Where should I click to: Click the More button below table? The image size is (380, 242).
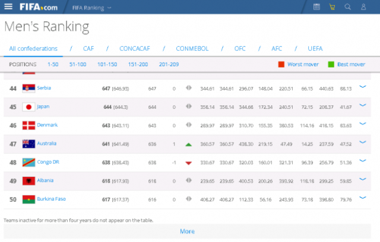pyautogui.click(x=187, y=231)
